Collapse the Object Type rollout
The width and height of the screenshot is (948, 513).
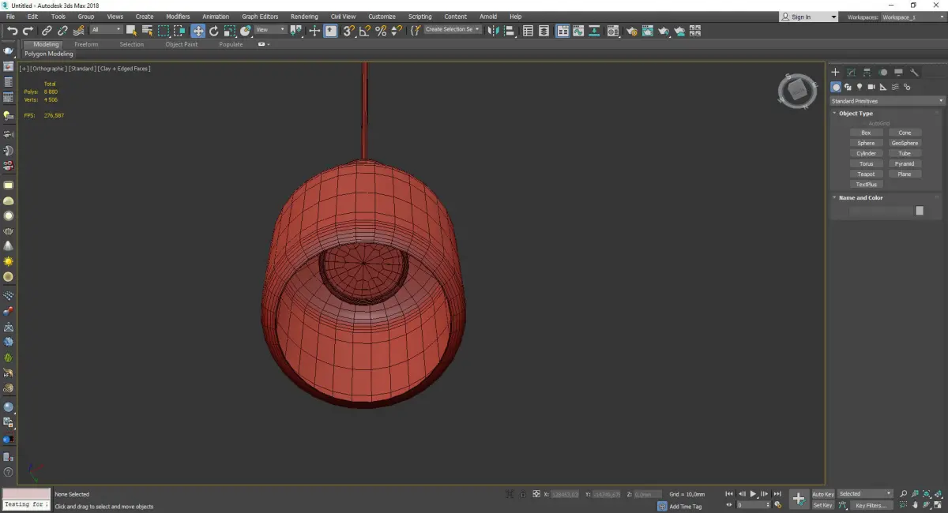(856, 114)
